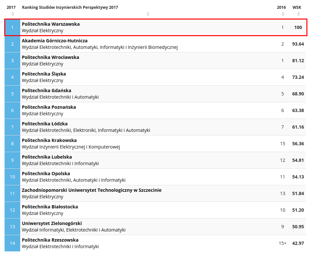The width and height of the screenshot is (310, 254).
Task: Click Wydział Elektrotechniki, Automatyki, Informatyki i Inżynierii Biomedycznej
Action: click(x=100, y=47)
